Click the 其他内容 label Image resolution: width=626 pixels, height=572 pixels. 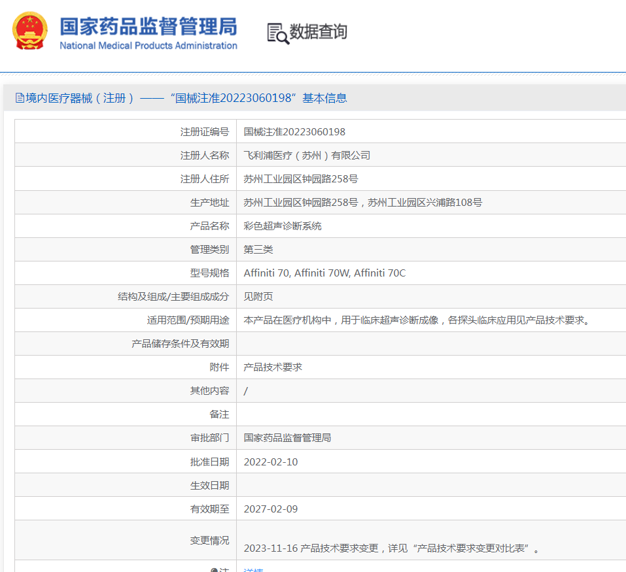209,391
